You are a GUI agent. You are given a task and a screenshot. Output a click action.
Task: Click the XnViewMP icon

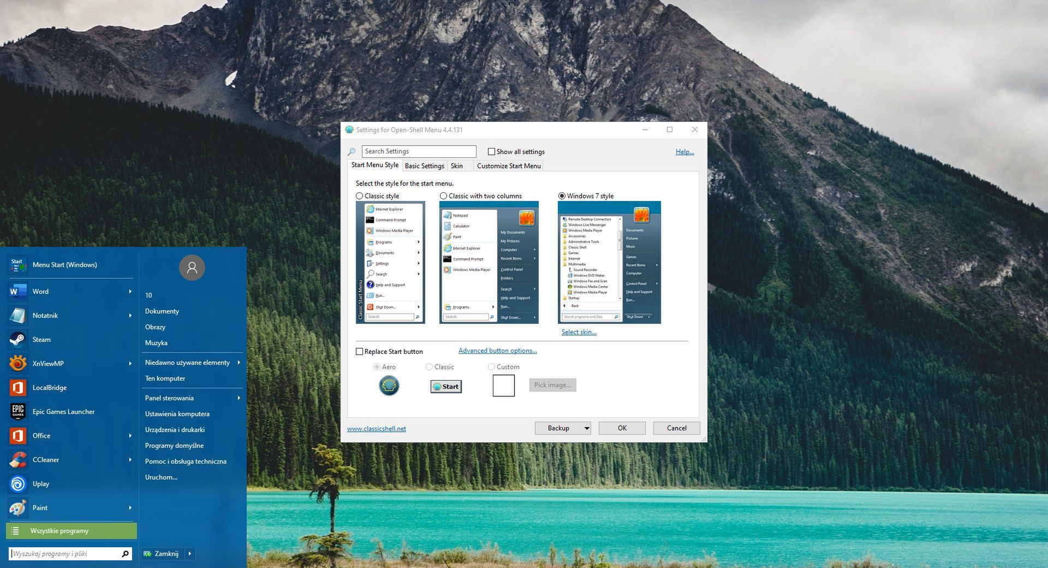click(17, 364)
